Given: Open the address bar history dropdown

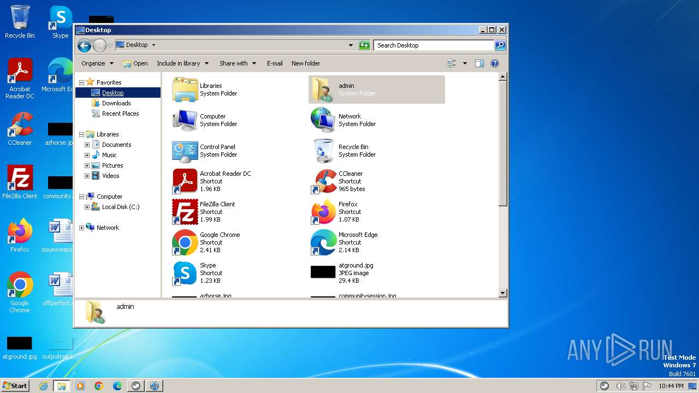Looking at the screenshot, I should click(x=351, y=45).
